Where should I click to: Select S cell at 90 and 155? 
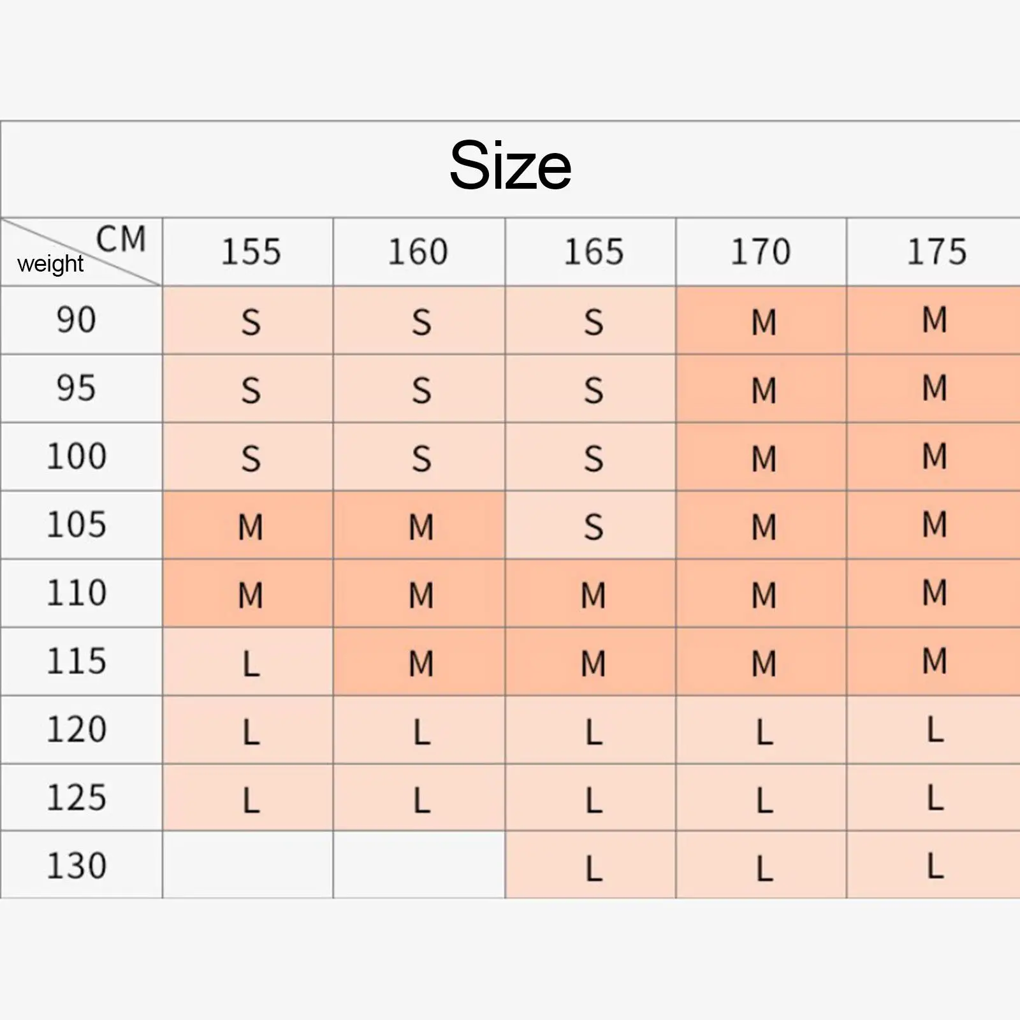[248, 320]
